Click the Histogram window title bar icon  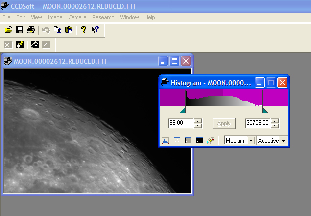[165, 82]
